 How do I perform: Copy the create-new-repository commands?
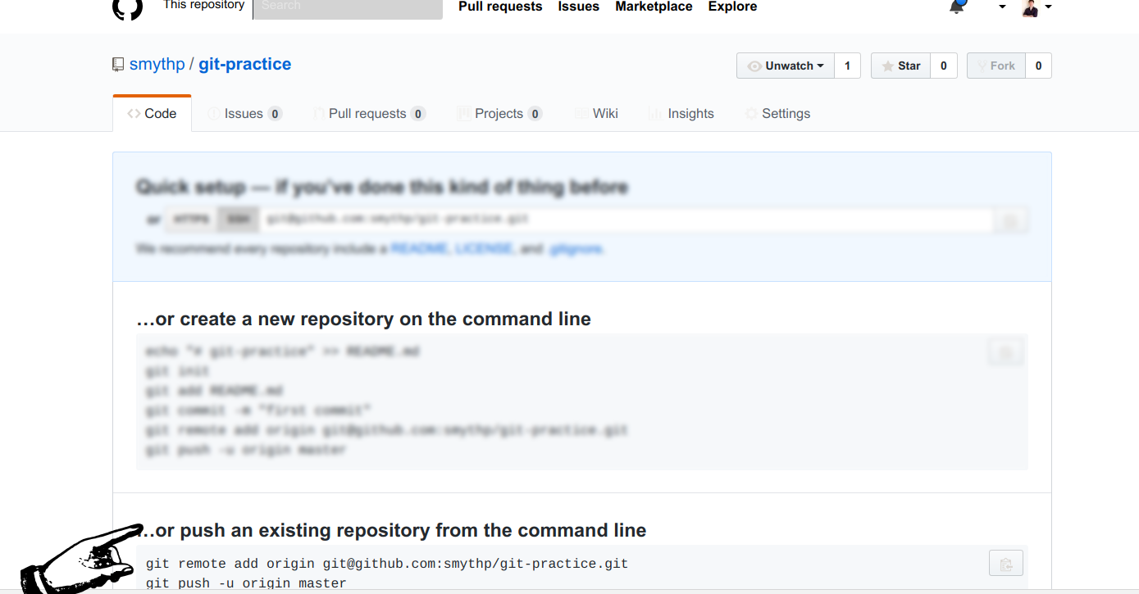[x=1005, y=353]
